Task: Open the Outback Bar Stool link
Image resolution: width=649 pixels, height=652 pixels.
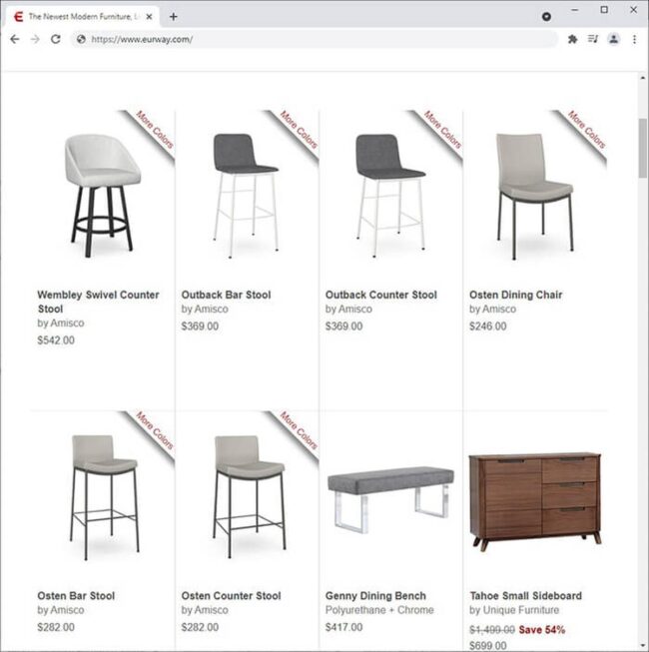Action: coord(226,295)
